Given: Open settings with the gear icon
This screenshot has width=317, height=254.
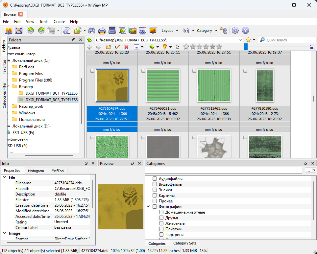Looking at the screenshot, I should (235, 31).
